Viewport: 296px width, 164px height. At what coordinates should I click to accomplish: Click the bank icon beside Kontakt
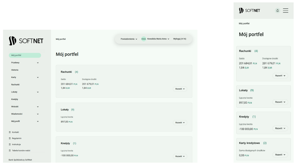[9, 132]
